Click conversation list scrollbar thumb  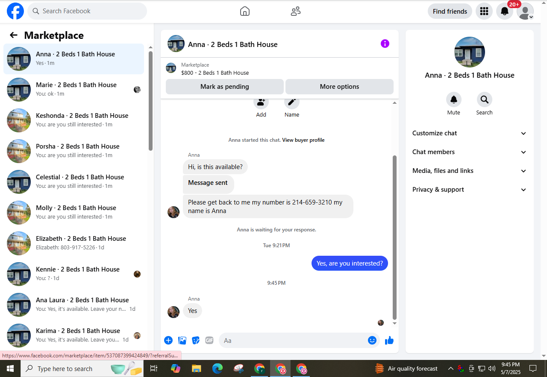click(x=150, y=101)
